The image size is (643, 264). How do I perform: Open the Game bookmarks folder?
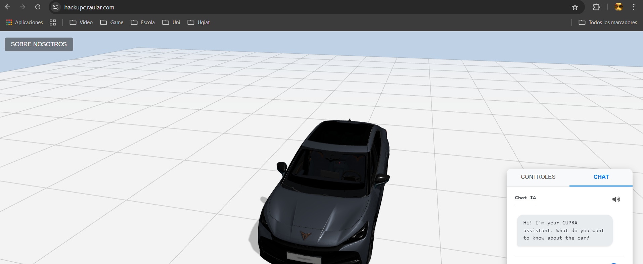pyautogui.click(x=112, y=22)
